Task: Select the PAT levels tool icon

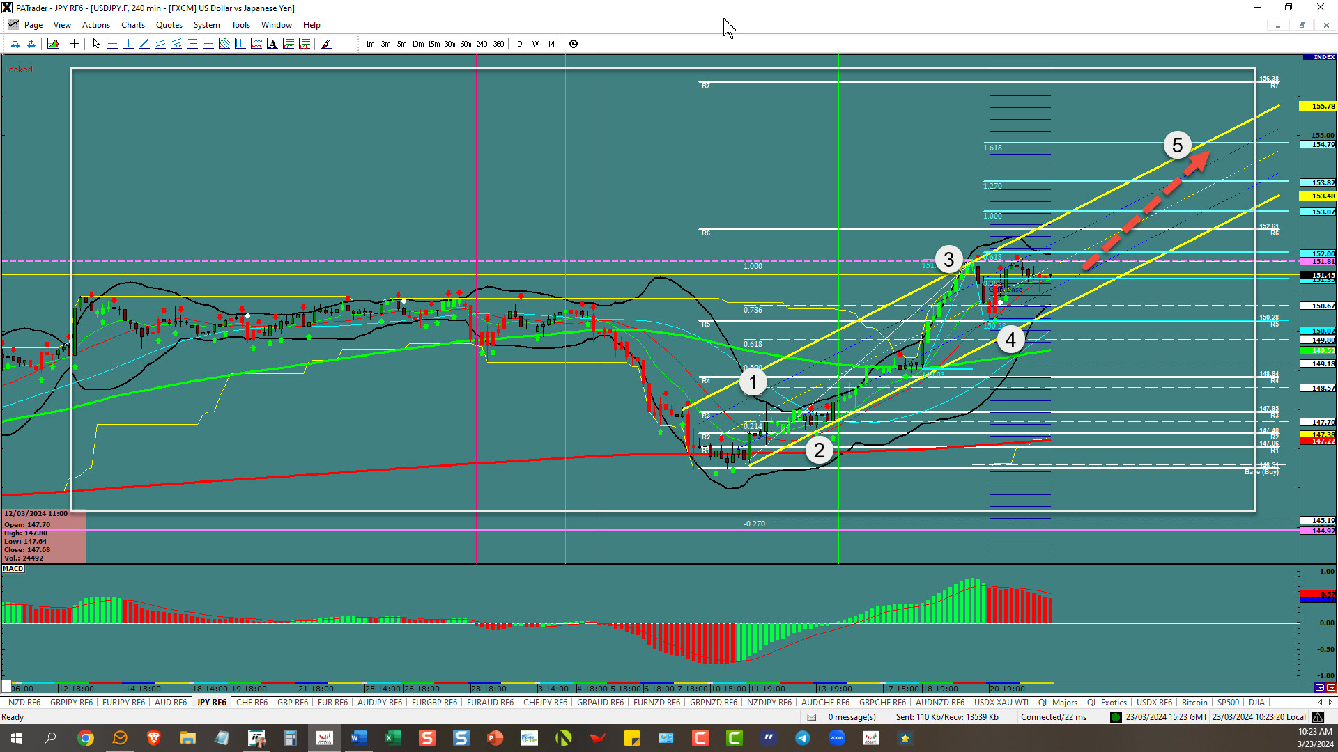Action: (289, 44)
